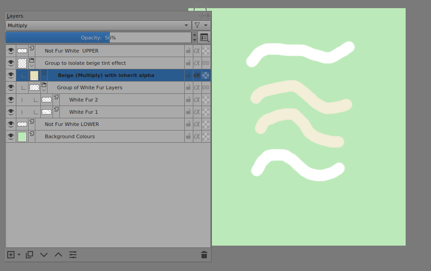Lock the beige tint effect group
This screenshot has width=431, height=271.
188,63
